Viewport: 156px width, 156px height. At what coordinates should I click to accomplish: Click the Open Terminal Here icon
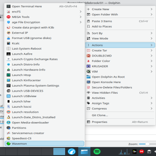coord(9,6)
